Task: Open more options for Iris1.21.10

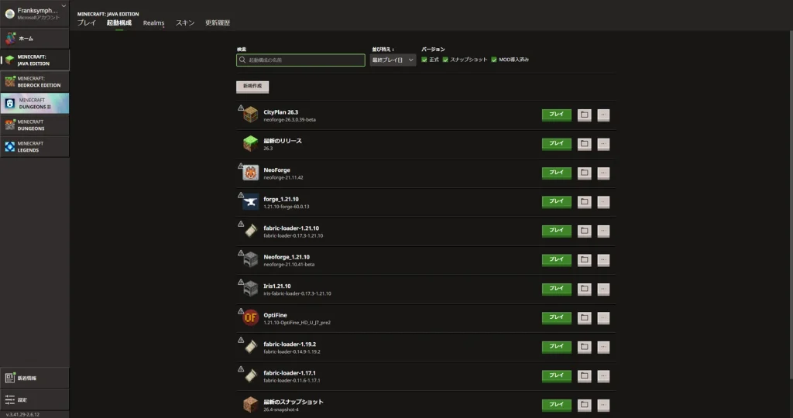Action: click(x=603, y=289)
